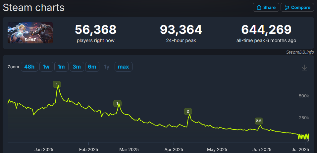Click the 24-hour peak caption
Viewport: 317px width, 153px height.
pos(181,41)
